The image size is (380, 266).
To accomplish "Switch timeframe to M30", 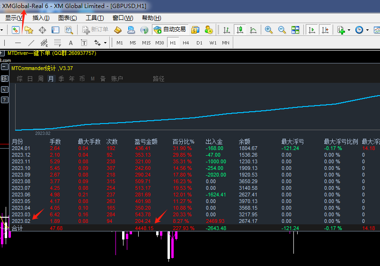I will tap(159, 43).
